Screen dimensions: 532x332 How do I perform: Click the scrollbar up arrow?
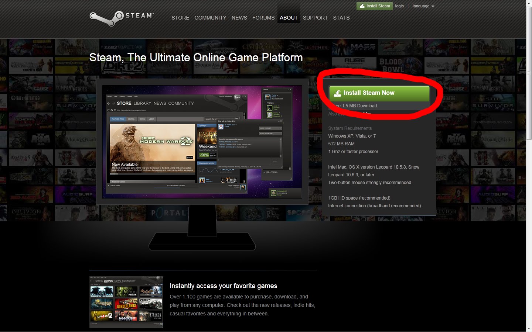[529, 3]
